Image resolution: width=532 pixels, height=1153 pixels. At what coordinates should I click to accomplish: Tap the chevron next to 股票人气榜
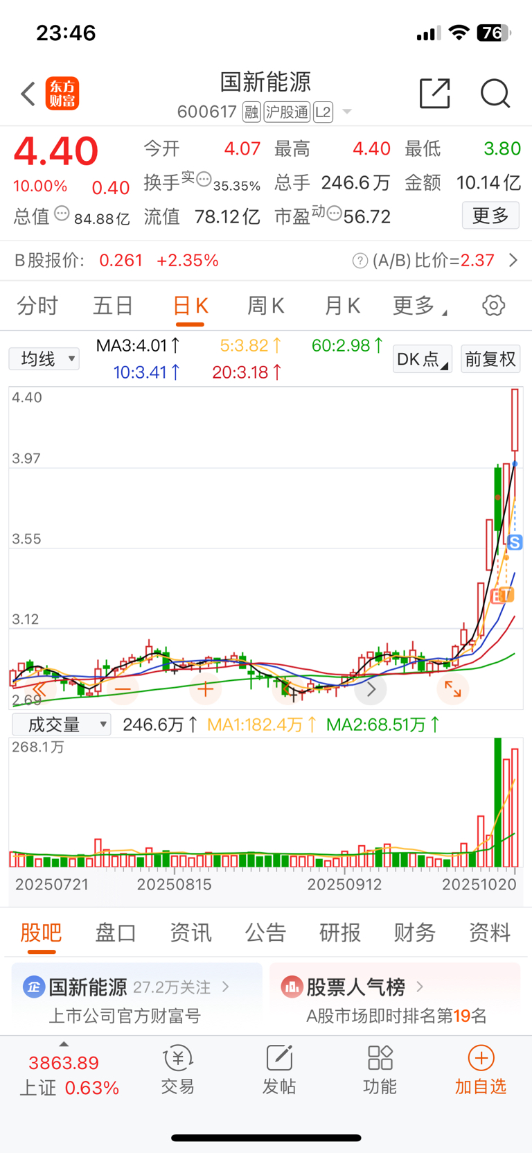(x=420, y=987)
